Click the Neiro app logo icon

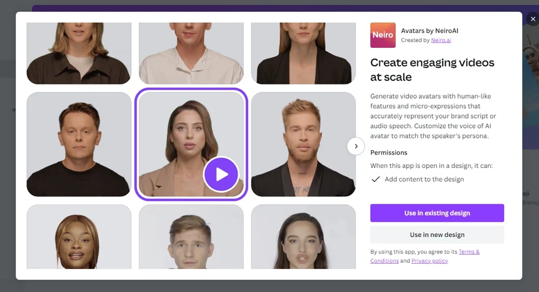383,35
